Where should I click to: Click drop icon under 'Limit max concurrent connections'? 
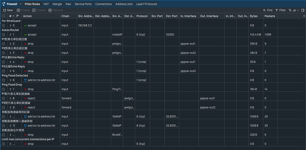tap(25, 144)
